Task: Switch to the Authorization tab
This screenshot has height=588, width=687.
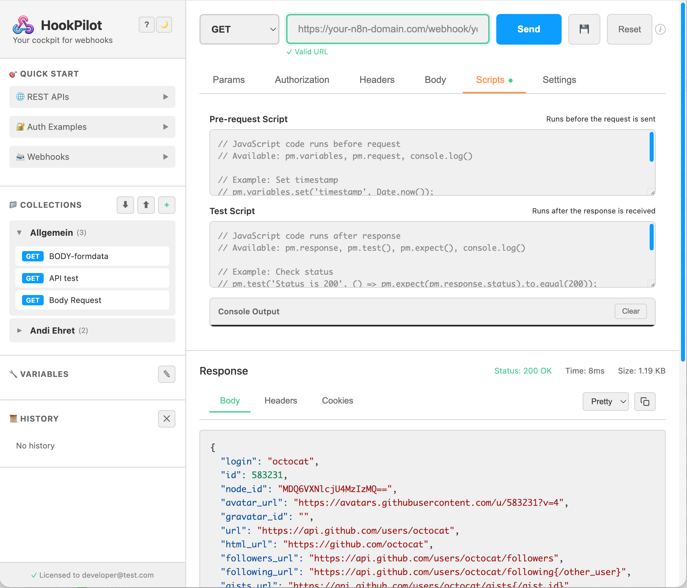Action: coord(302,80)
